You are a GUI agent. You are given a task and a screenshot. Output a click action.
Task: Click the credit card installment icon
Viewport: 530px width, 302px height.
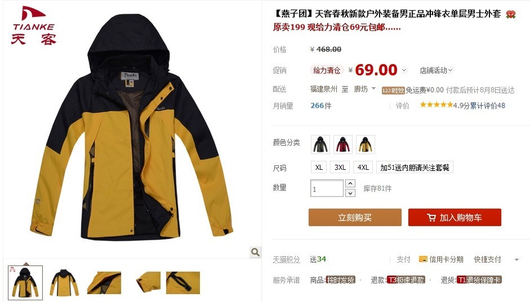pyautogui.click(x=423, y=259)
